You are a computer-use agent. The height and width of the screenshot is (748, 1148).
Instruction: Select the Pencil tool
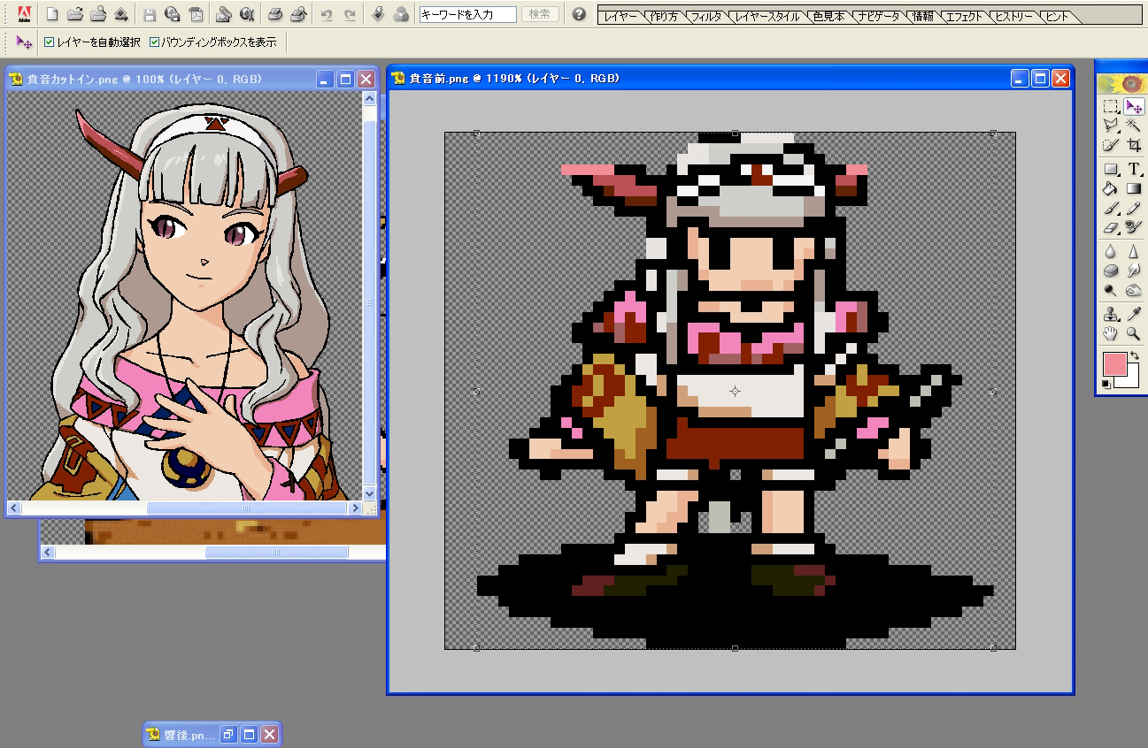(x=1133, y=209)
